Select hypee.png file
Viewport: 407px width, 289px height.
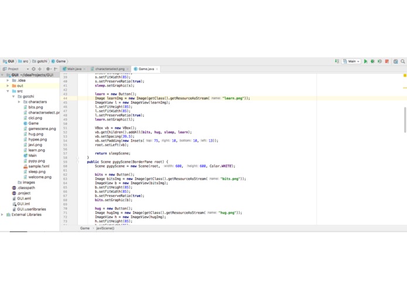(37, 139)
